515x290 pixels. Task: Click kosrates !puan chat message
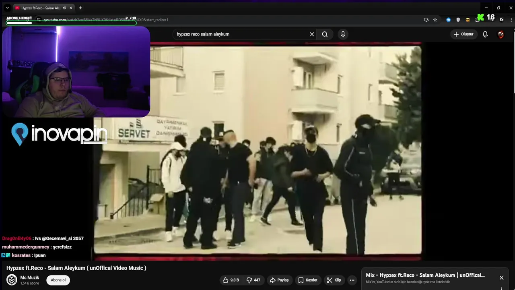pyautogui.click(x=24, y=255)
